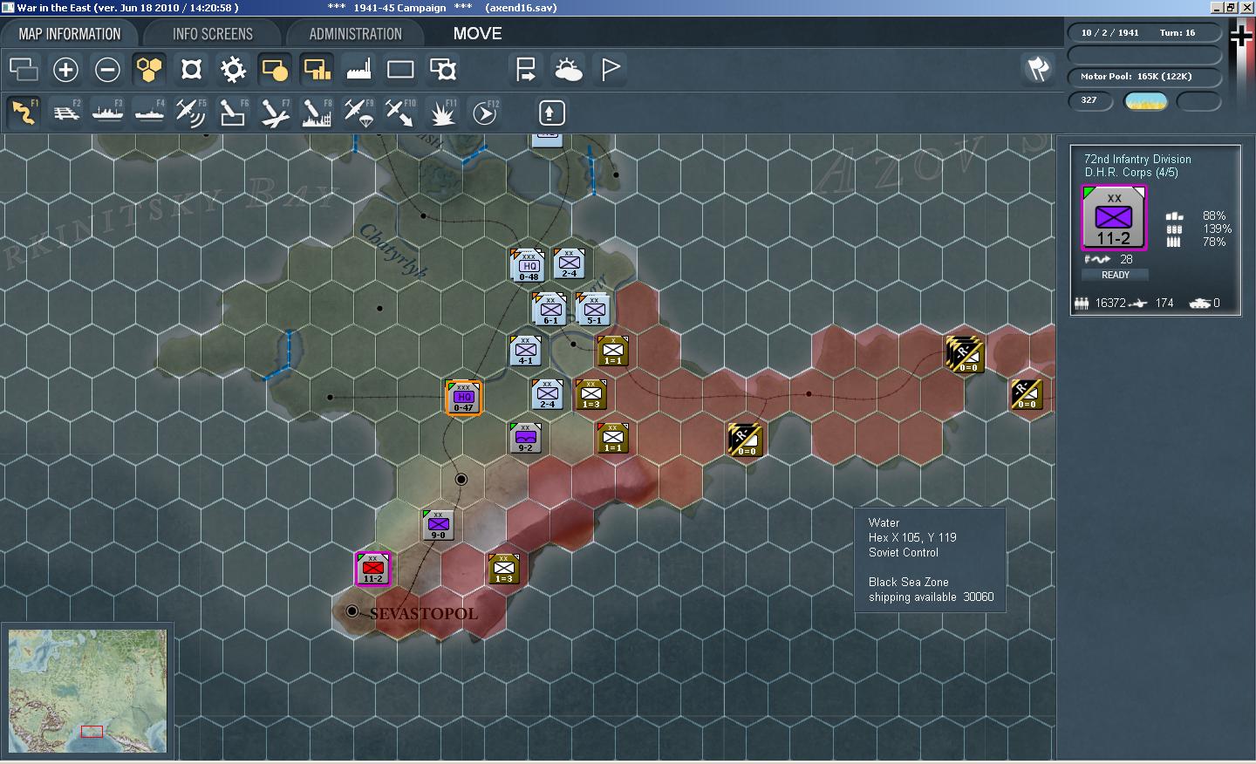Select Air Recon mode (F5) icon

191,113
